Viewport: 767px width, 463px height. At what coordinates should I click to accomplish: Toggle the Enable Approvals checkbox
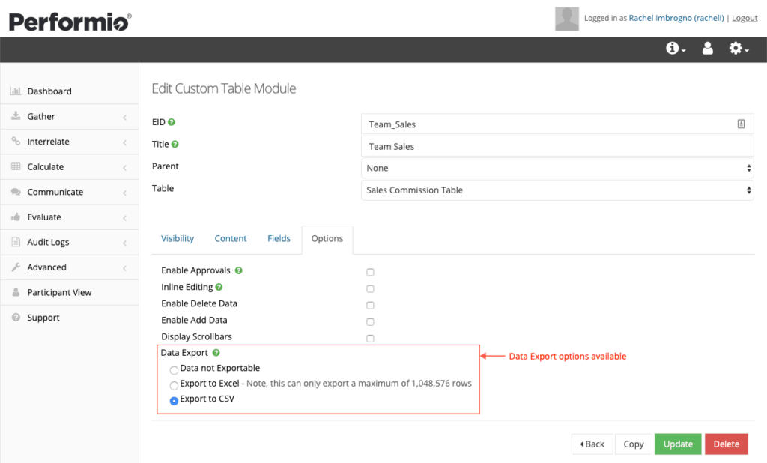pyautogui.click(x=370, y=272)
